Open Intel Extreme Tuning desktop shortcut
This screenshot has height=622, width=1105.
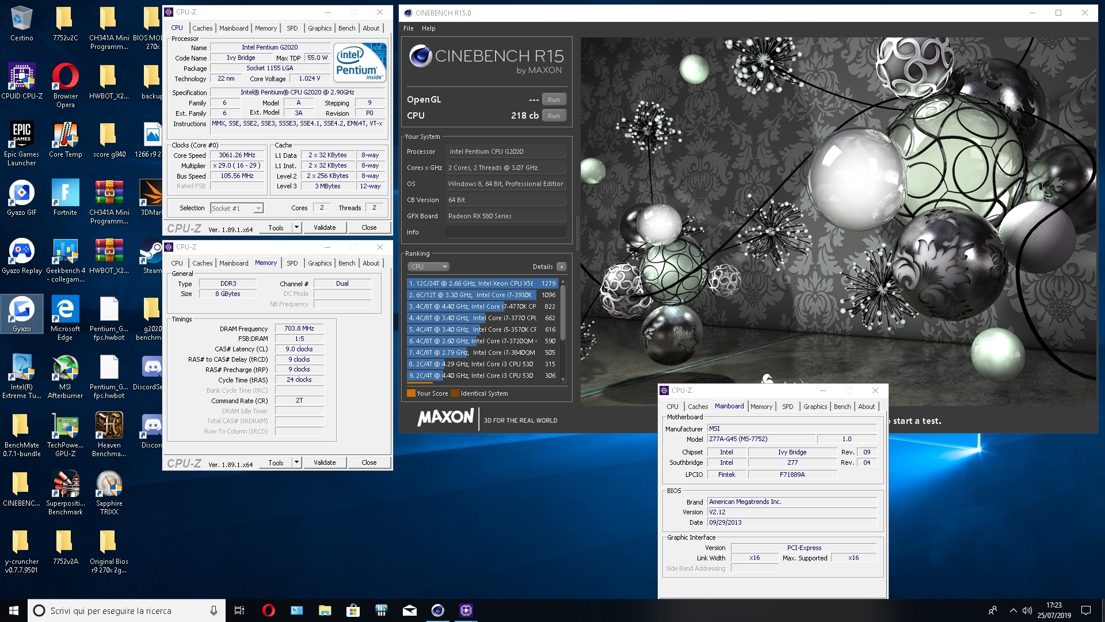tap(21, 377)
